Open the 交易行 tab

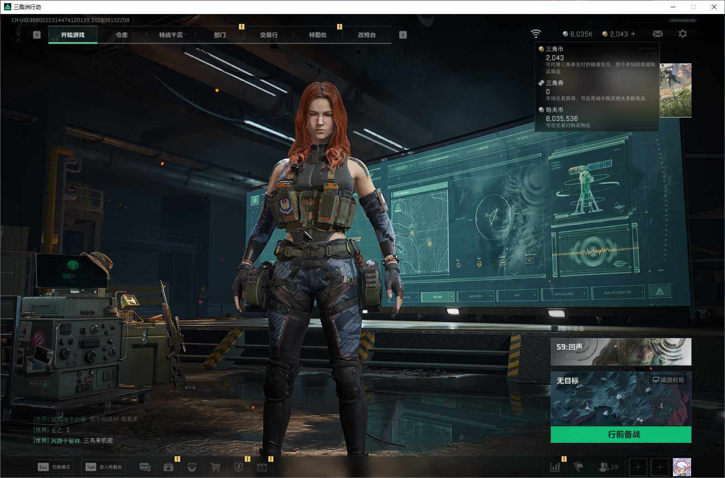click(269, 35)
